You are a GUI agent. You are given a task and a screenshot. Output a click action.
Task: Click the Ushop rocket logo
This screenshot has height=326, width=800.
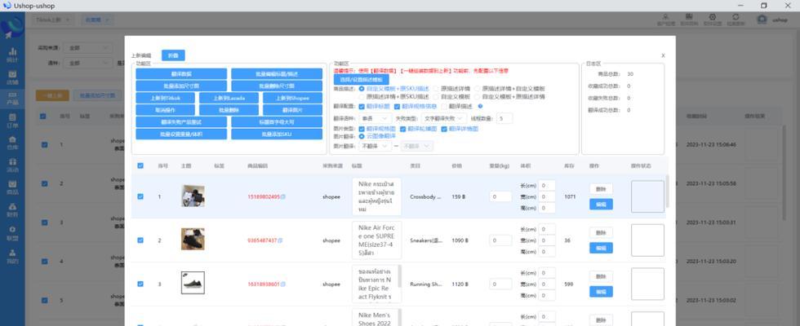tap(12, 28)
